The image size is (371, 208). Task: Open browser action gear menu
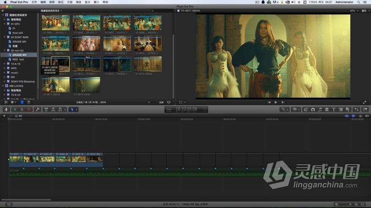[13, 102]
